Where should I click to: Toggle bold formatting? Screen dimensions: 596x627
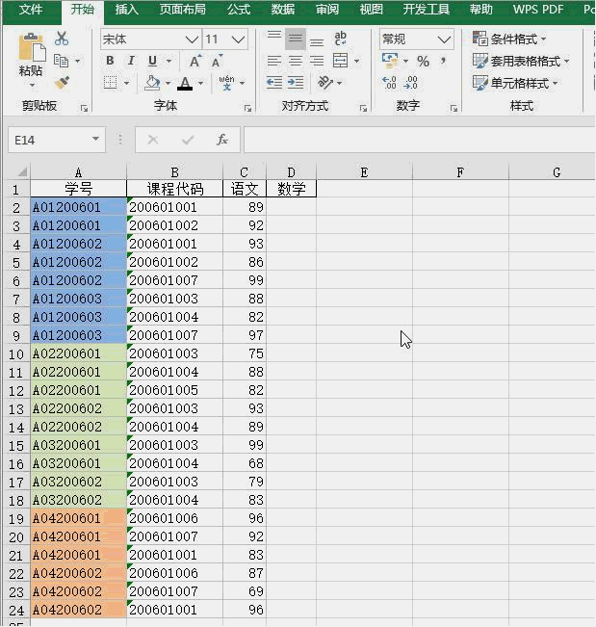click(110, 61)
